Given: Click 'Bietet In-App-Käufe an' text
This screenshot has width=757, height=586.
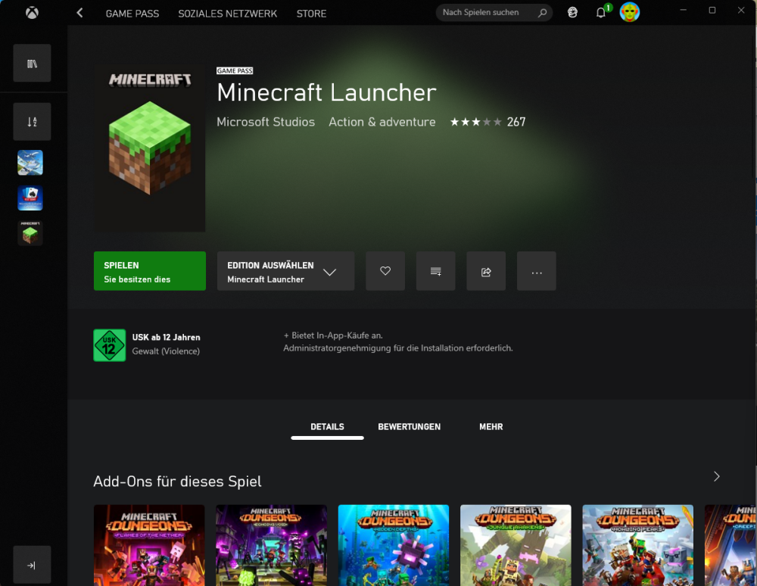Looking at the screenshot, I should coord(333,335).
